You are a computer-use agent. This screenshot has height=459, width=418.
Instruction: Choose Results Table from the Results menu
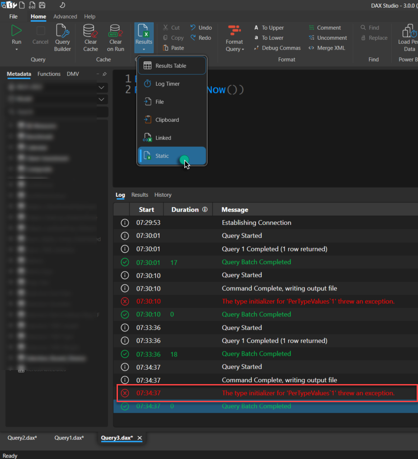click(172, 65)
